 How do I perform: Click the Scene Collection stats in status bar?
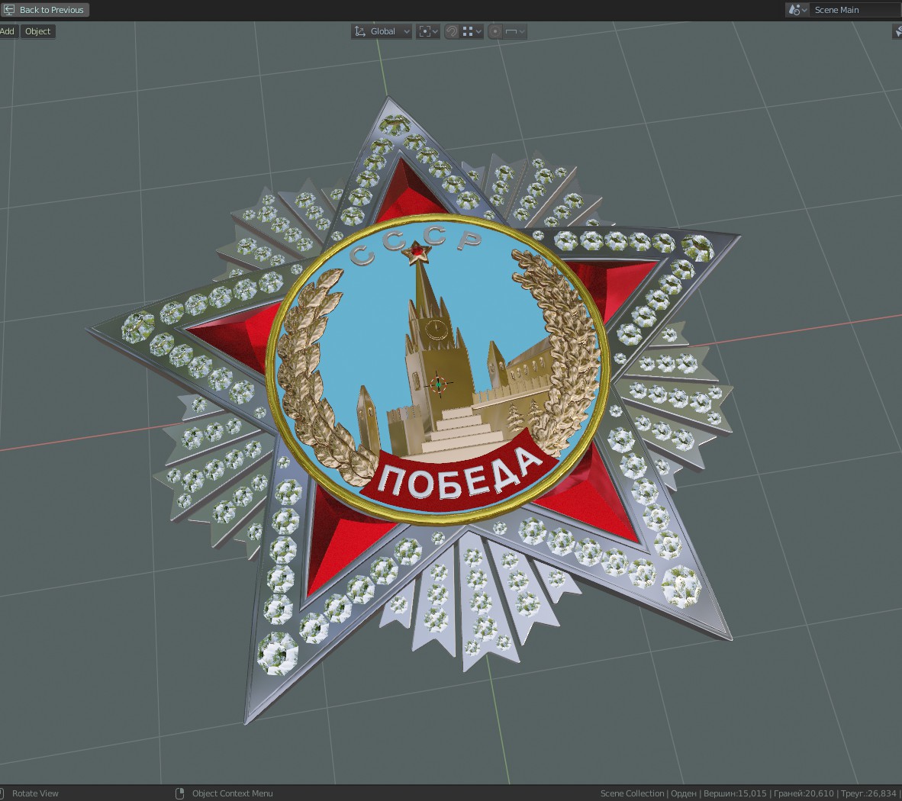point(749,793)
